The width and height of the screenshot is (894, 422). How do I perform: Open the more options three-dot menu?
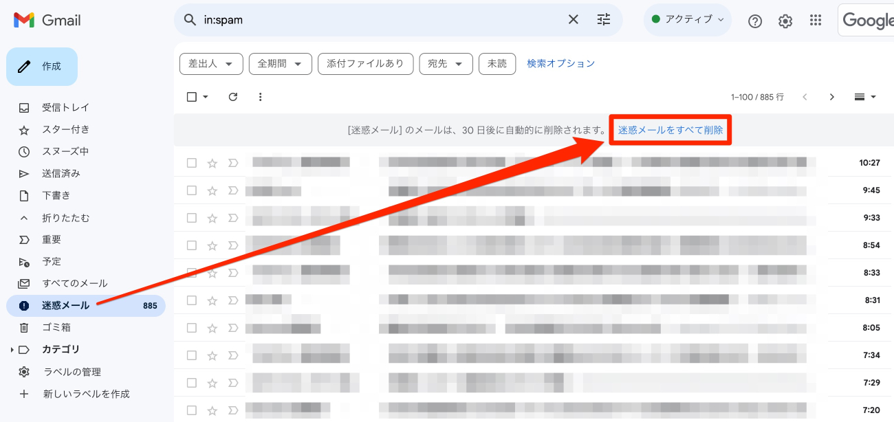(x=260, y=96)
